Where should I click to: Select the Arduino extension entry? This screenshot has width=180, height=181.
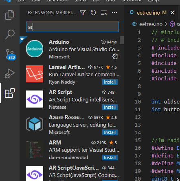coord(72,49)
